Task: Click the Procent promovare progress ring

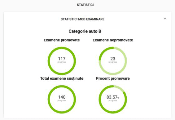Action: (113, 99)
